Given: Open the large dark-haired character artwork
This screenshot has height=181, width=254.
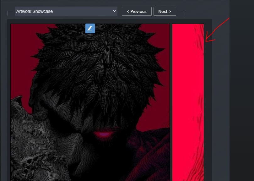Looking at the screenshot, I should click(90, 102).
